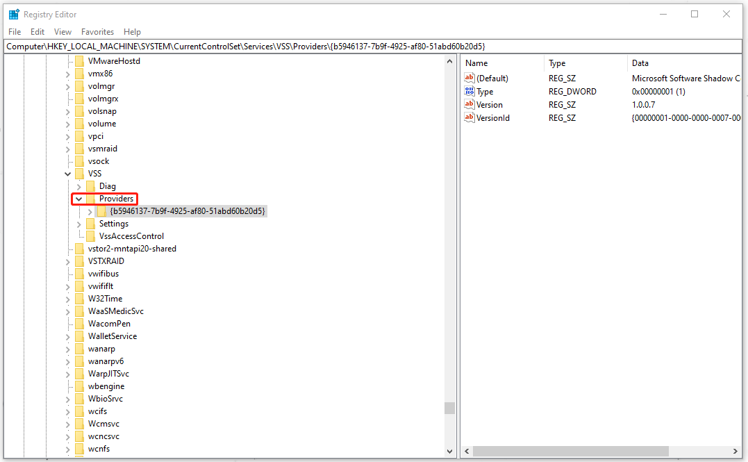Select the WacomPen key label

[109, 324]
